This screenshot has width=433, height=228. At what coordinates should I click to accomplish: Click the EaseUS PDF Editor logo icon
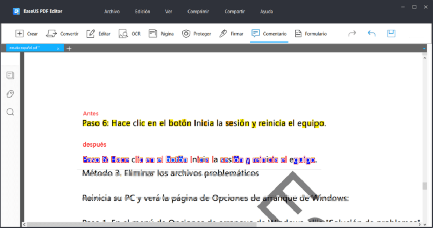tap(16, 11)
